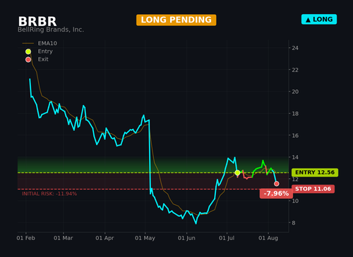
Task: Click the ENTRY 12.56 price label
Action: click(x=315, y=173)
